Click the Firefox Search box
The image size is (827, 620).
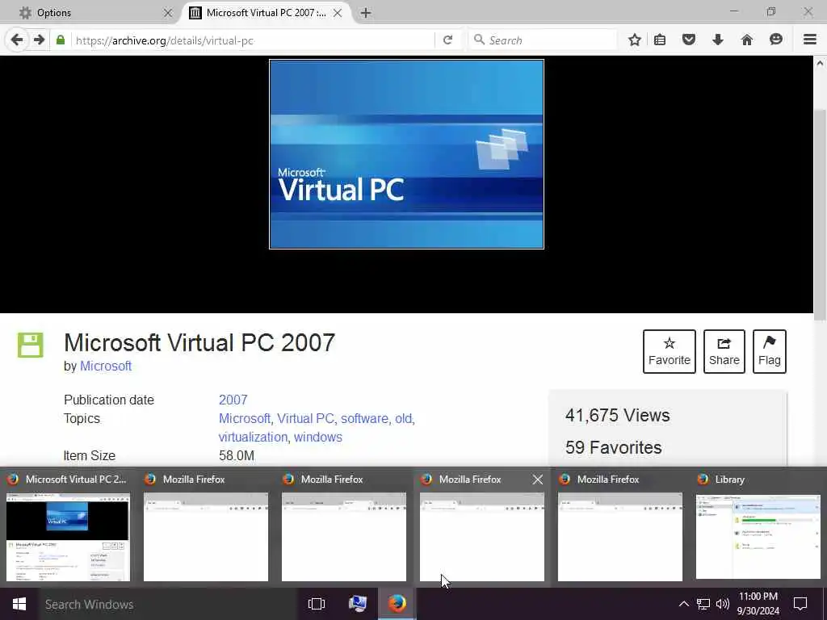click(x=544, y=40)
